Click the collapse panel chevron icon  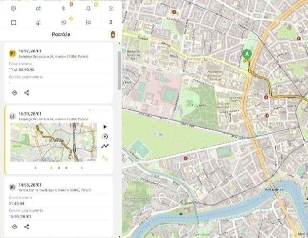click(111, 9)
